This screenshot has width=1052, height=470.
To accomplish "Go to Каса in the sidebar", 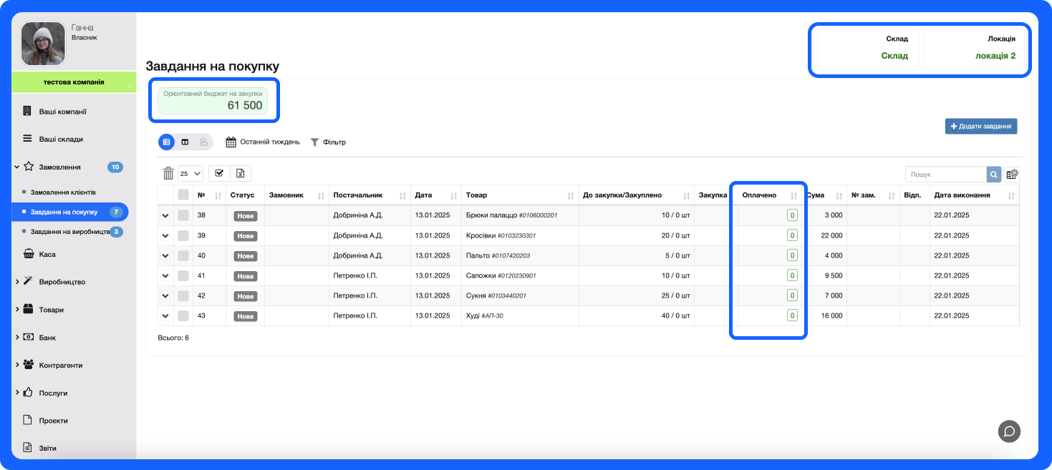I will coord(47,254).
